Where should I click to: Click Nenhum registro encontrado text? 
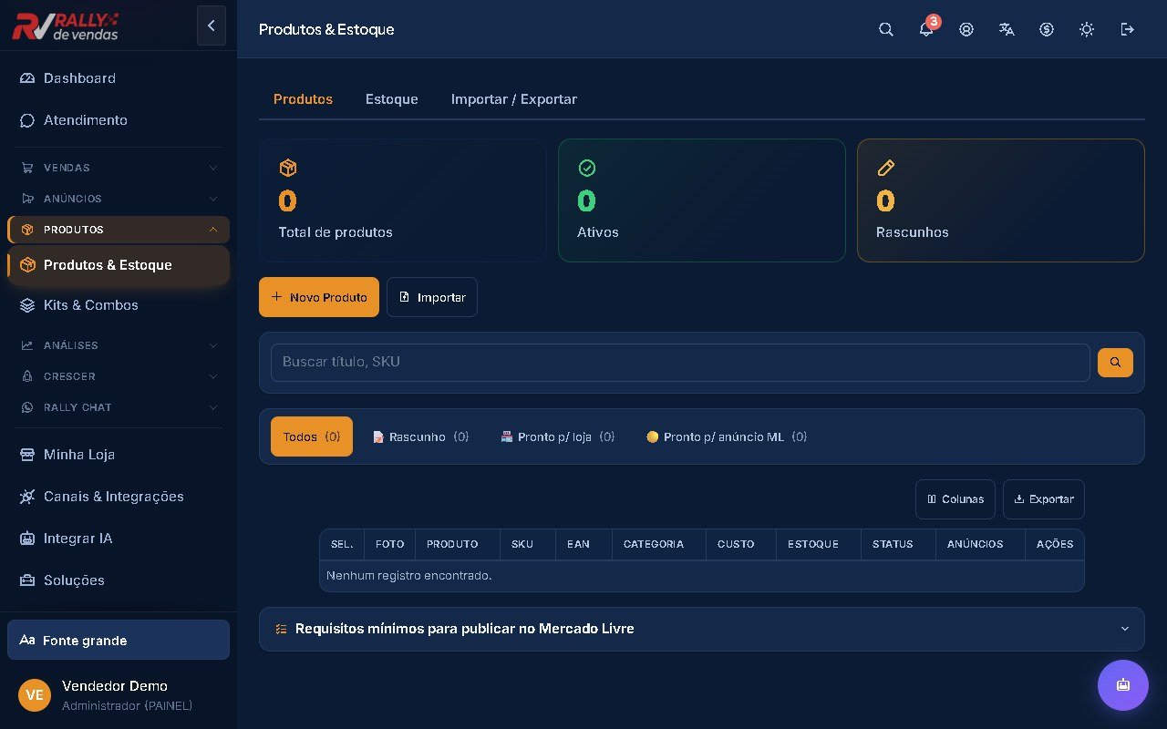(409, 576)
